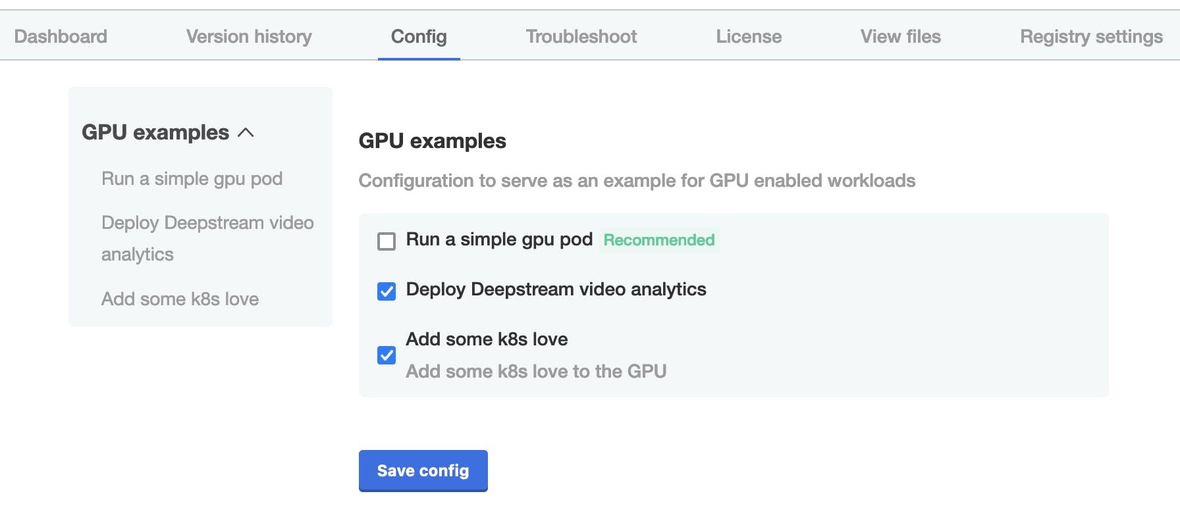Select Deploy Deepstream video analytics in sidebar

[x=207, y=238]
